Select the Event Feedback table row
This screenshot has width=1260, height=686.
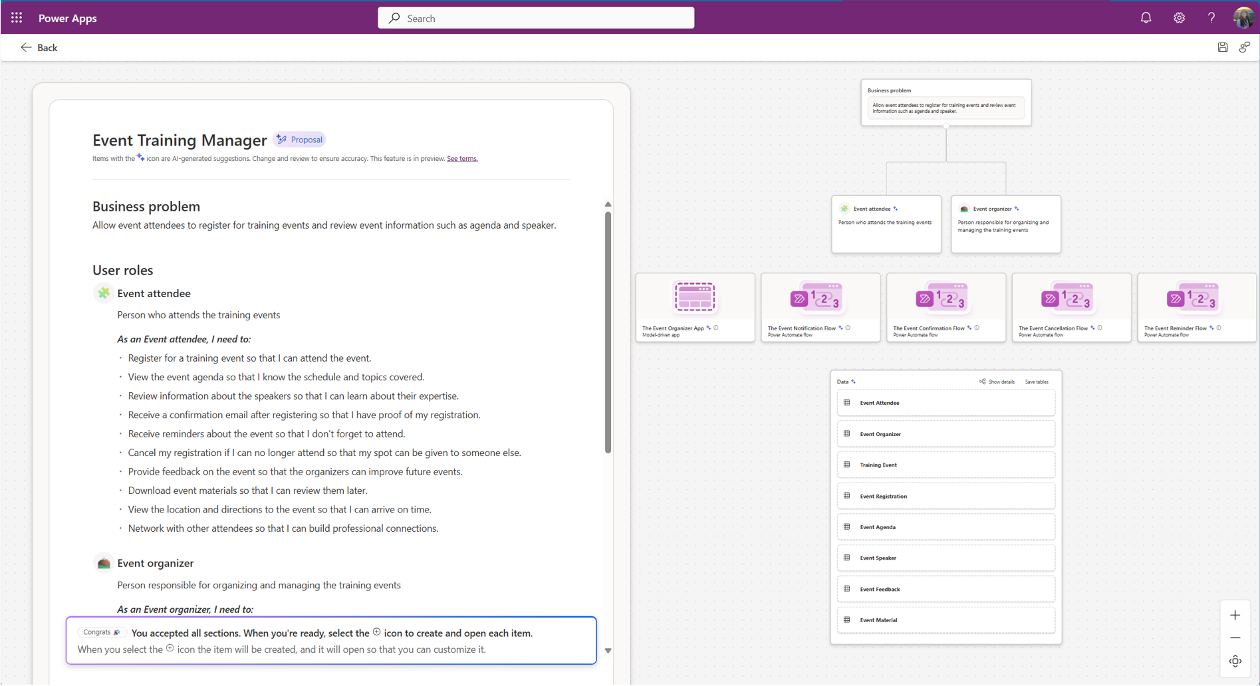tap(945, 589)
